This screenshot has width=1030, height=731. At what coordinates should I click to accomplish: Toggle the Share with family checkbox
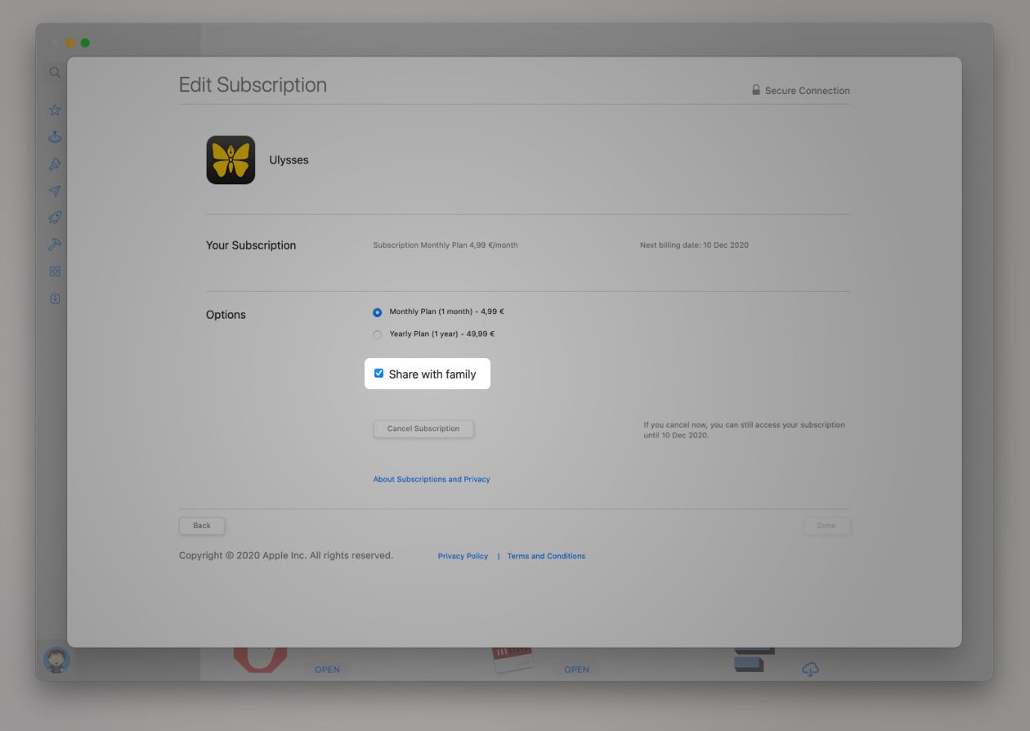coord(378,374)
